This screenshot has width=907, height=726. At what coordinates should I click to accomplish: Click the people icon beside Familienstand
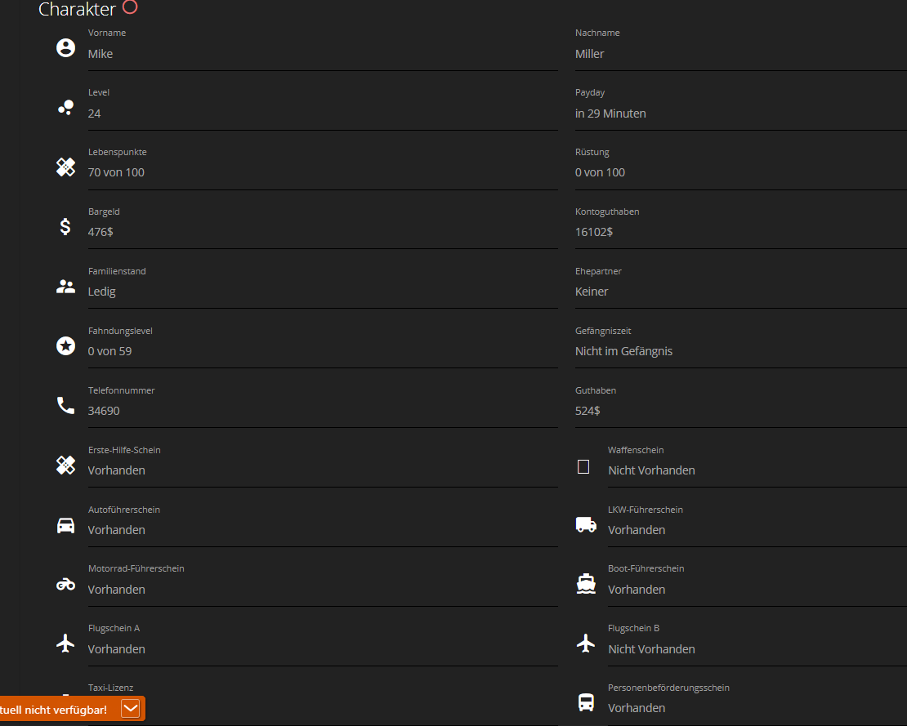65,286
